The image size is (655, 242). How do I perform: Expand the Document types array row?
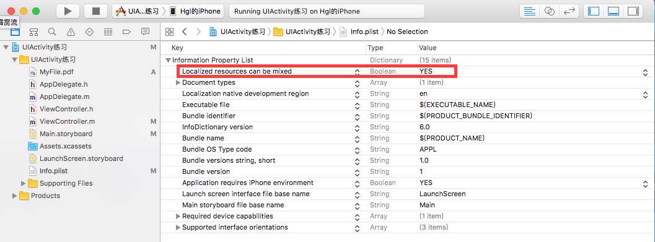pyautogui.click(x=178, y=82)
